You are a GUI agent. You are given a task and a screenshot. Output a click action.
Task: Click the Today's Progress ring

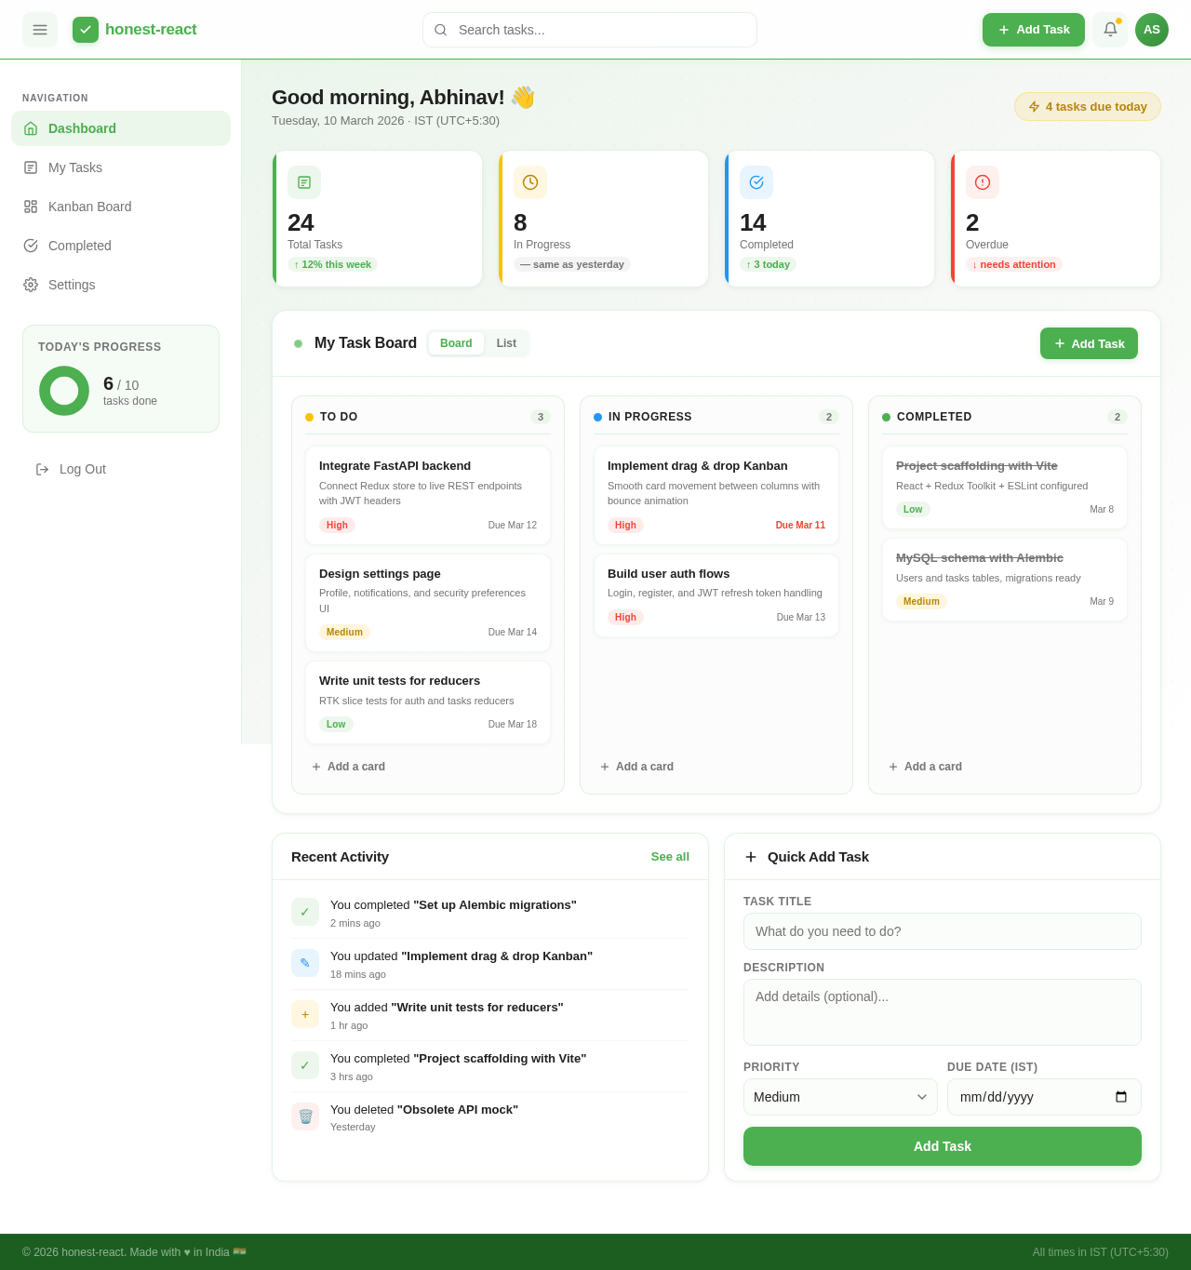tap(63, 391)
